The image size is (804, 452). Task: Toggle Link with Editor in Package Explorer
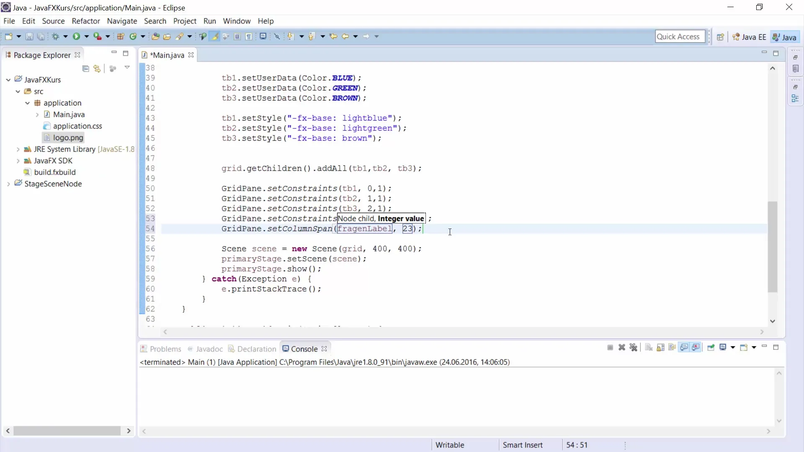tap(97, 69)
